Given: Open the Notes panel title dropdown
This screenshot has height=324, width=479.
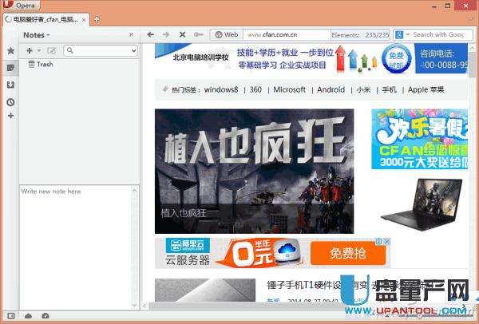Looking at the screenshot, I should click(37, 35).
